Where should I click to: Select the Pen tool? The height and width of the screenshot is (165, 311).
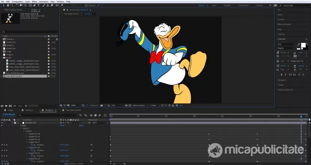34,5
